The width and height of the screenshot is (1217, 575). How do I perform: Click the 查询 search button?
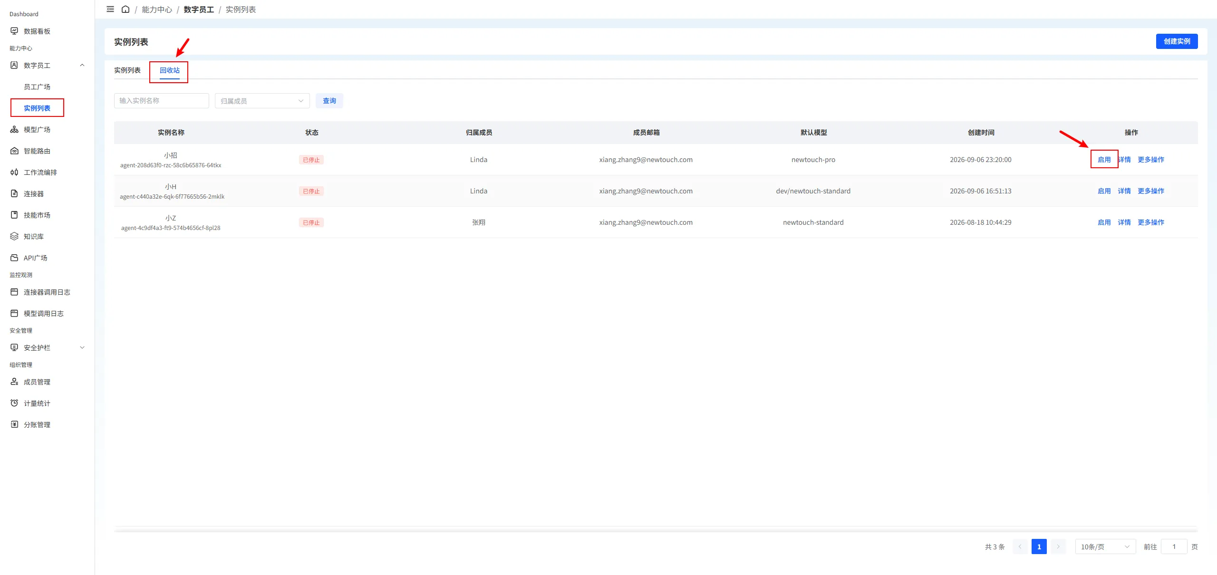click(x=329, y=101)
